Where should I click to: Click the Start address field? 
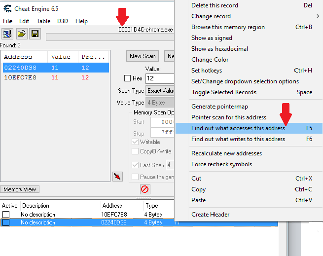coord(162,122)
